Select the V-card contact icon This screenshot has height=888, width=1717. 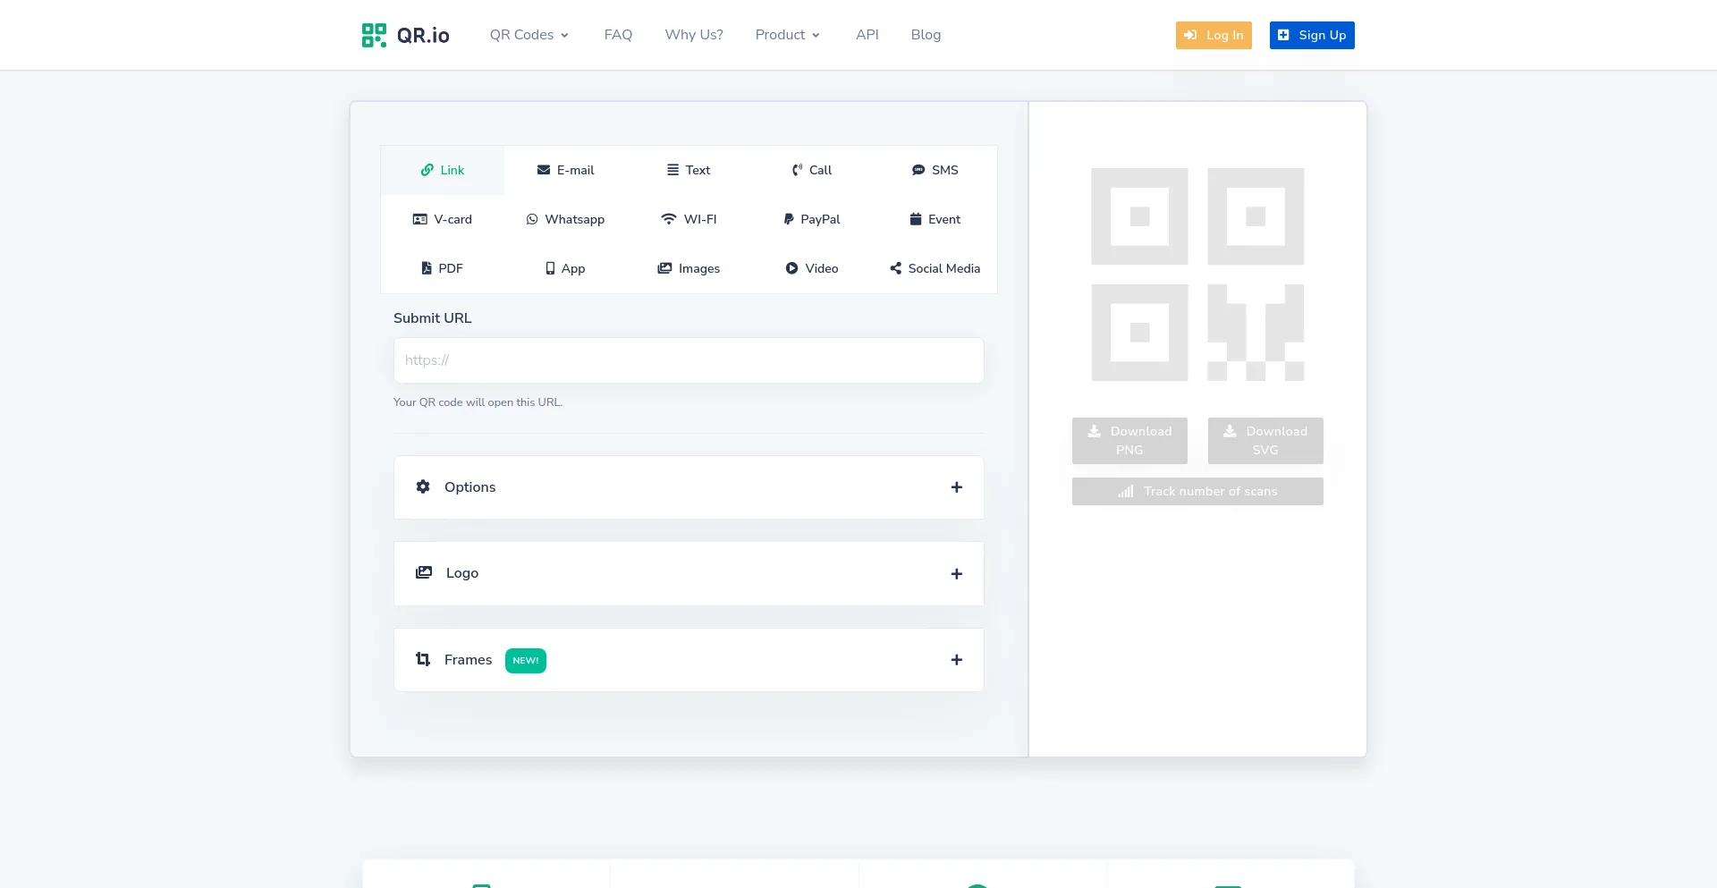(419, 219)
